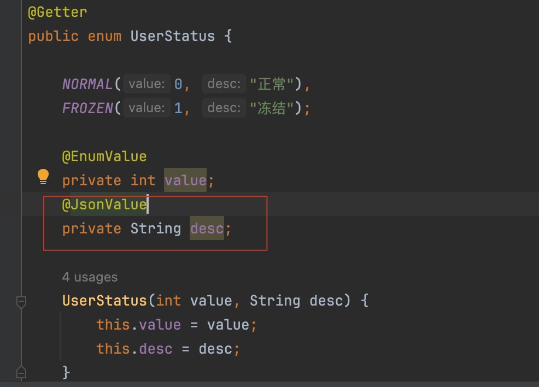Select the NORMAL enum constant
539x387 pixels.
[x=87, y=84]
